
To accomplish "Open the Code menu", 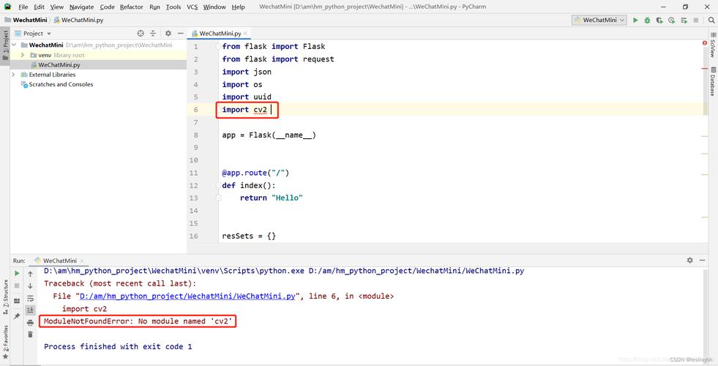I will coord(107,7).
